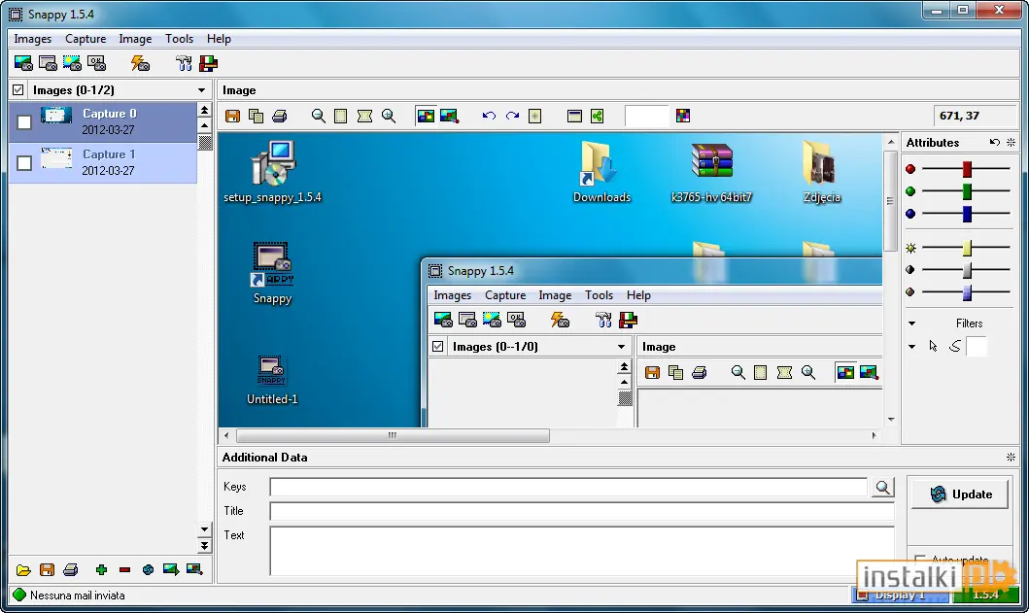Screen dimensions: 1029x613
Task: Click the Update button
Action: (960, 494)
